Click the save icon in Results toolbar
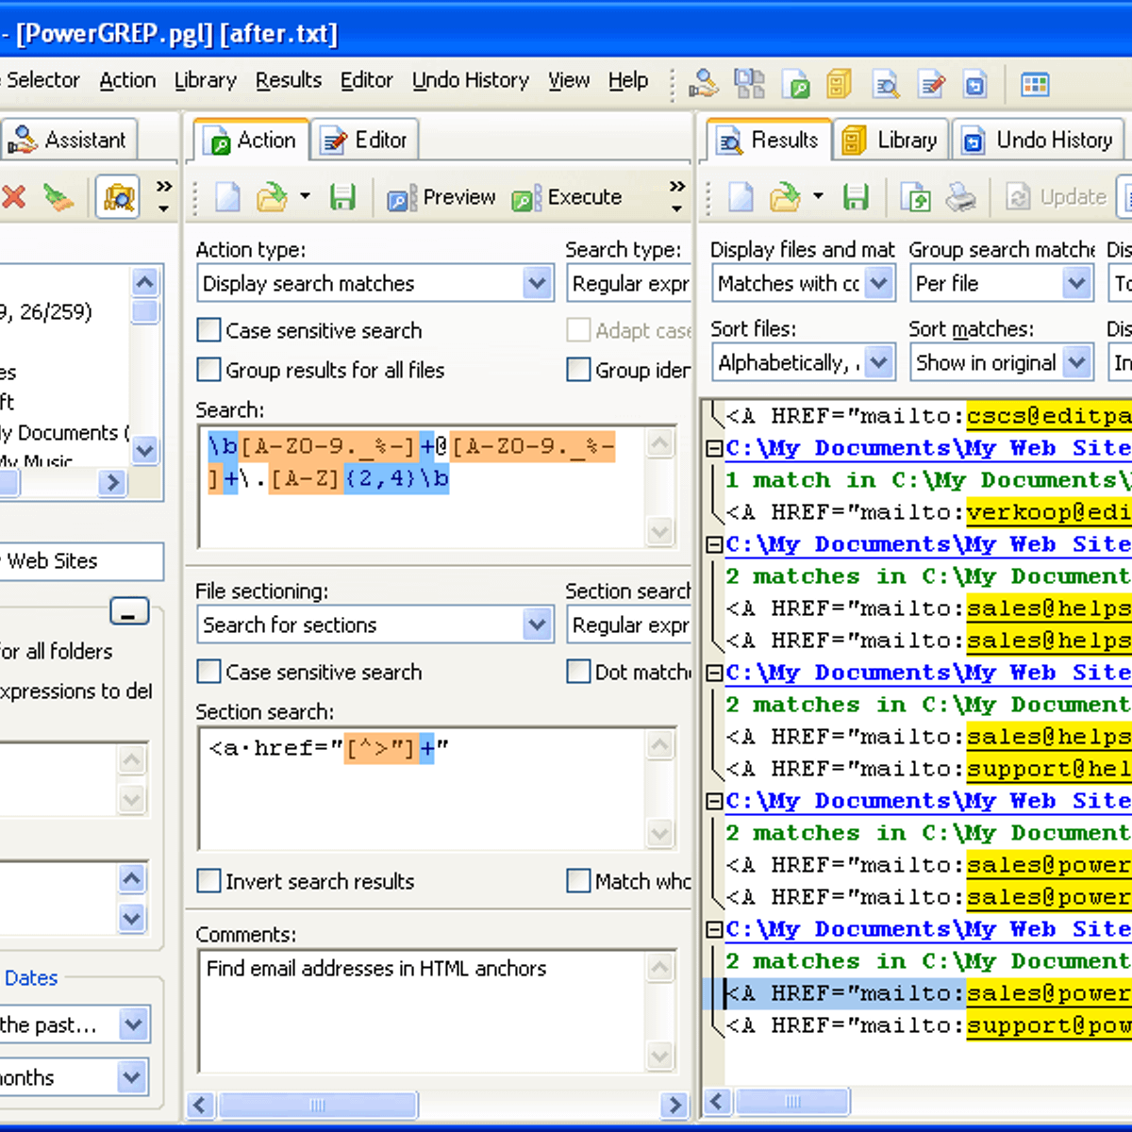The height and width of the screenshot is (1132, 1132). click(856, 197)
